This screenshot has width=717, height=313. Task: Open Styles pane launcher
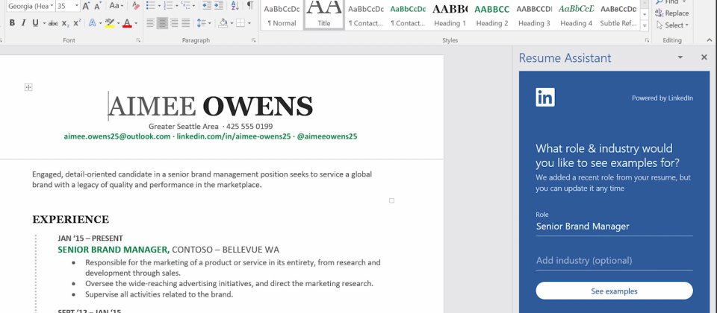[647, 40]
